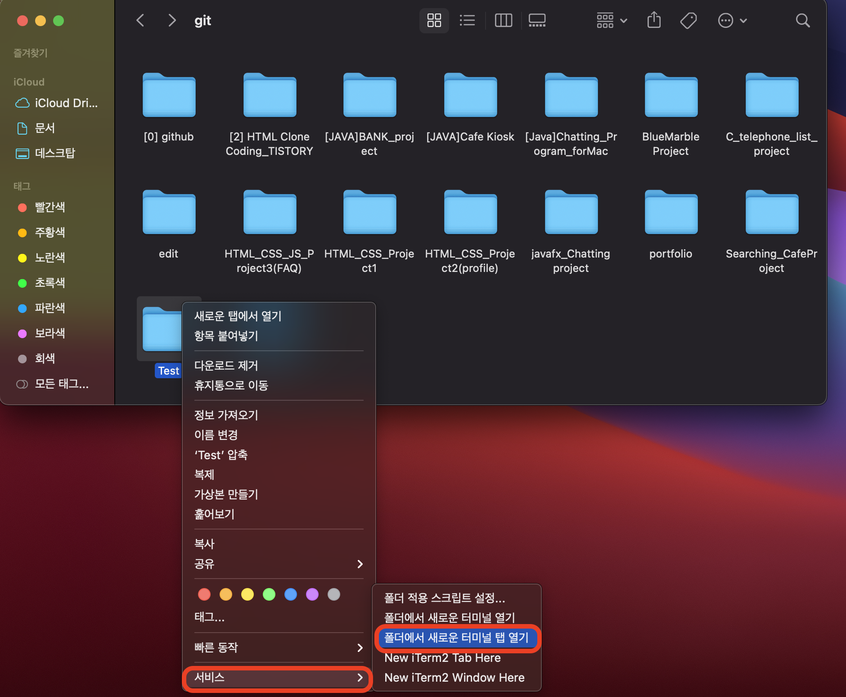Switch to column view in the toolbar
The width and height of the screenshot is (846, 697).
[503, 21]
